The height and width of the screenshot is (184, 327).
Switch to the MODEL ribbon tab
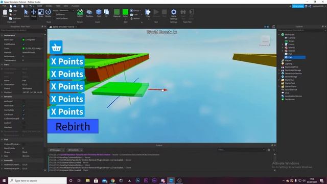pyautogui.click(x=49, y=6)
